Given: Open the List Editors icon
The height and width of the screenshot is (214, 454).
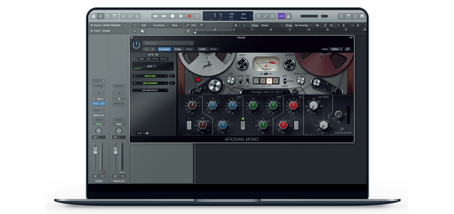Looking at the screenshot, I should click(x=341, y=16).
